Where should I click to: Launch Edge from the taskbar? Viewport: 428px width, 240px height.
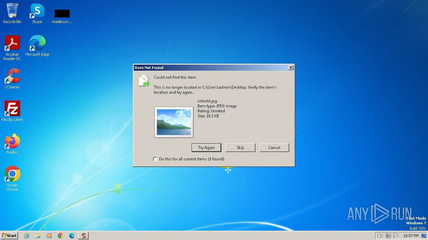(72, 236)
